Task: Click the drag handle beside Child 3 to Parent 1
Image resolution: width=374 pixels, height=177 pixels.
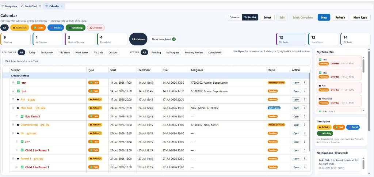Action: tap(17, 167)
